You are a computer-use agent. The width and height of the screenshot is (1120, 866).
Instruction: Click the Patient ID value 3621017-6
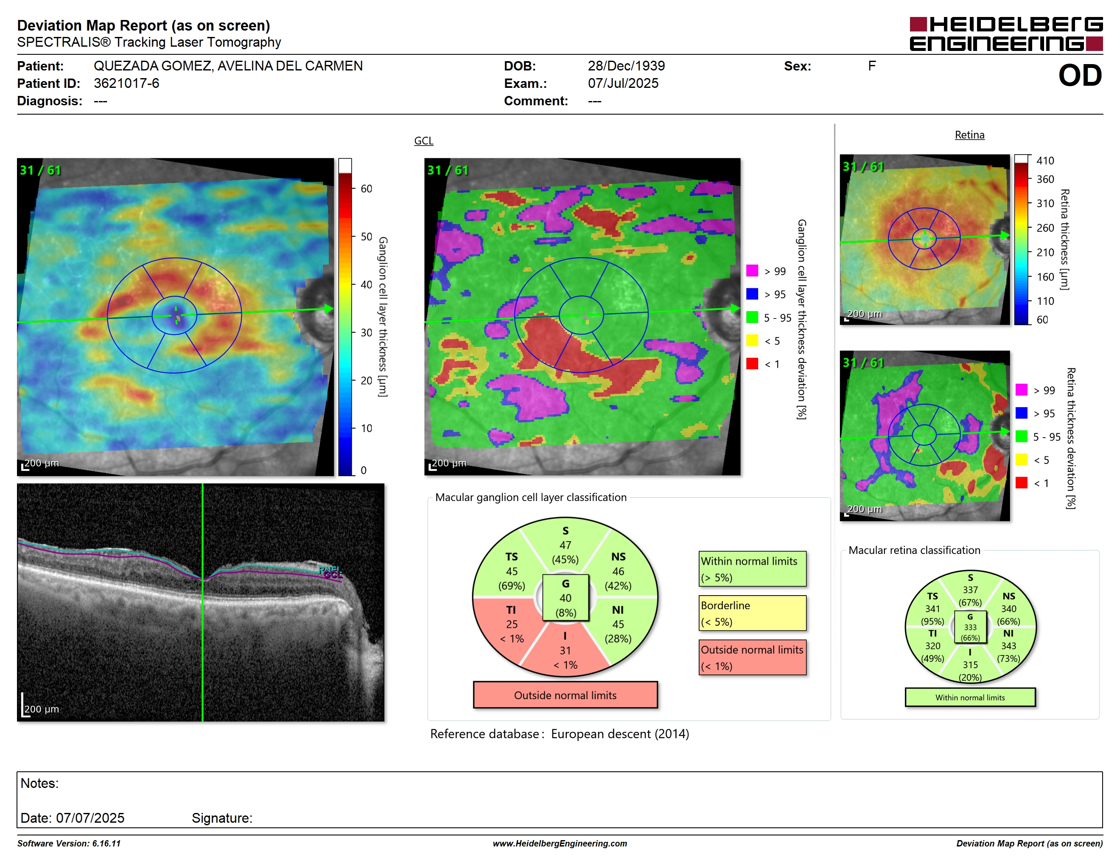(x=126, y=83)
